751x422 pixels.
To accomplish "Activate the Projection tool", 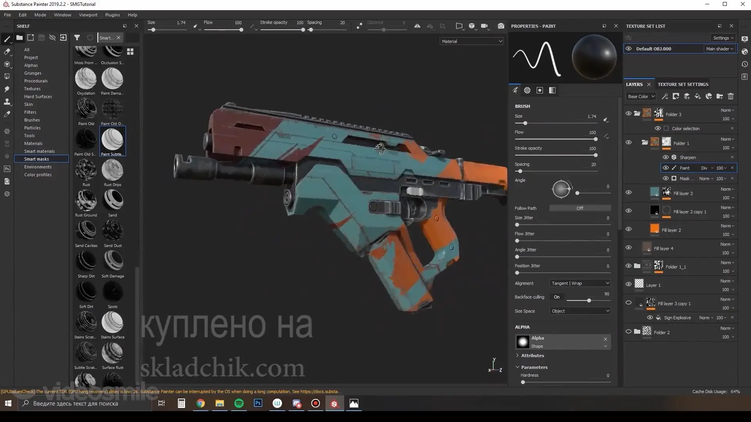I will point(7,64).
